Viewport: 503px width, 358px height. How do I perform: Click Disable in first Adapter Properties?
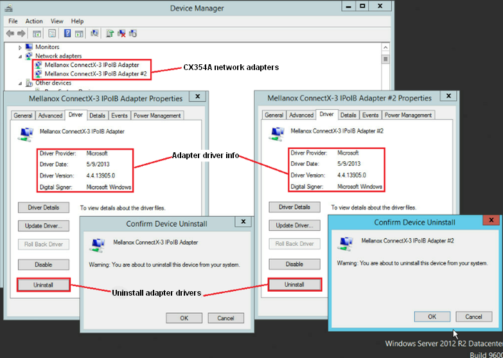[x=44, y=265]
